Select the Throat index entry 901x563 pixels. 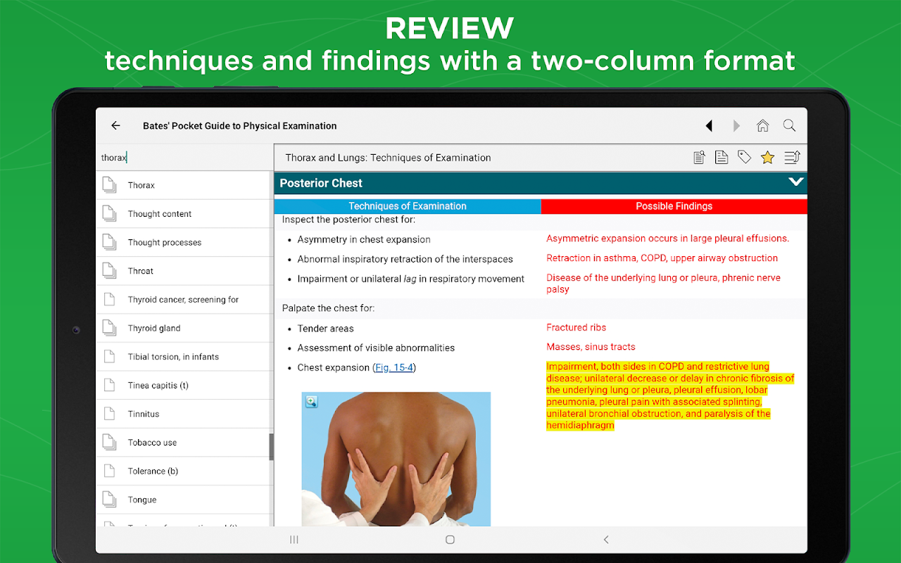pyautogui.click(x=184, y=271)
